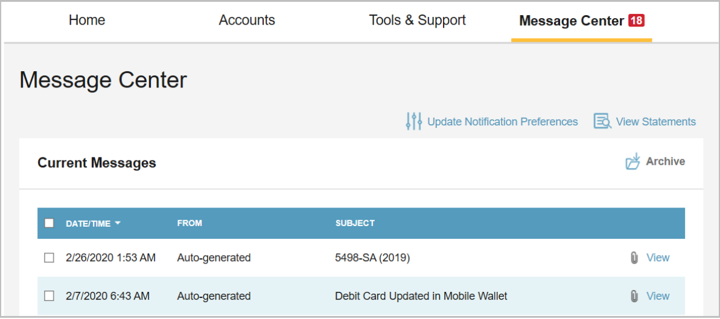
Task: Check the box for the 2/26/2020 message
Action: (49, 258)
